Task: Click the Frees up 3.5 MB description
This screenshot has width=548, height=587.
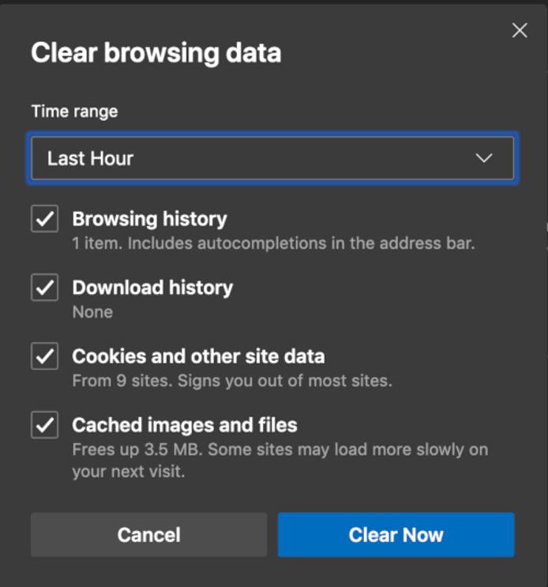Action: [x=280, y=450]
